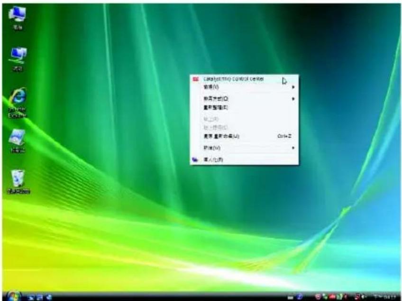The image size is (402, 301).
Task: Choose the undo rename entry with Ctrl+Z
Action: pyautogui.click(x=244, y=136)
